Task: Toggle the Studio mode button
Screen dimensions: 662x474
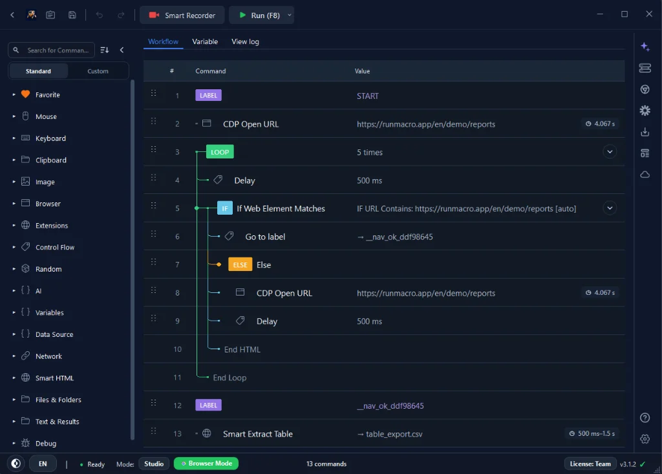Action: [x=154, y=464]
